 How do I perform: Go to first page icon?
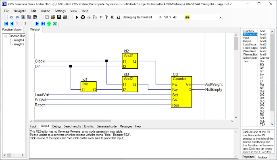click(6, 24)
